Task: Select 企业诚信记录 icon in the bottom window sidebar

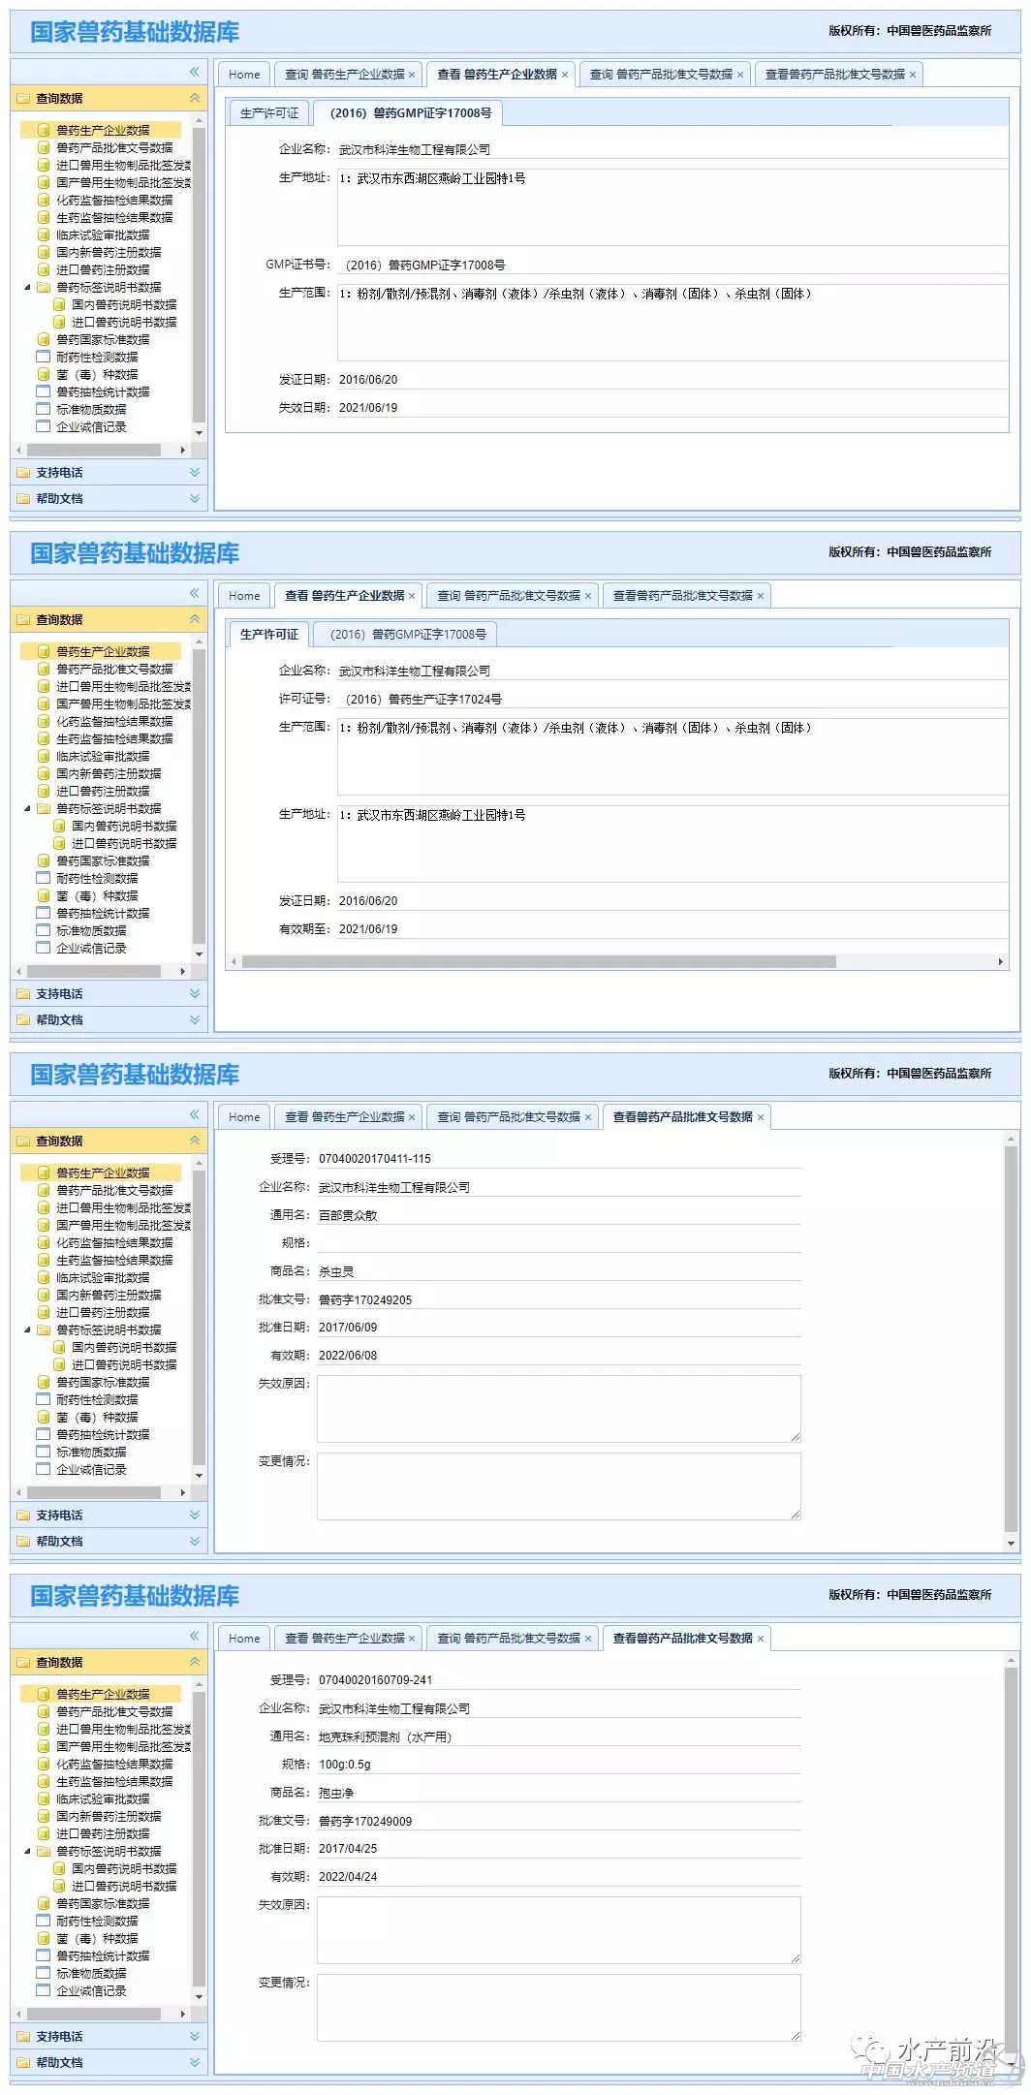Action: click(44, 1990)
